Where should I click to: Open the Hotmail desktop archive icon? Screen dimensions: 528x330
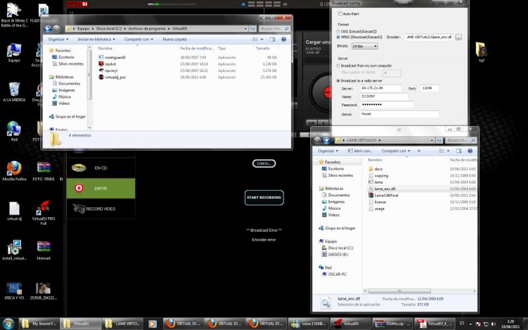point(44,251)
